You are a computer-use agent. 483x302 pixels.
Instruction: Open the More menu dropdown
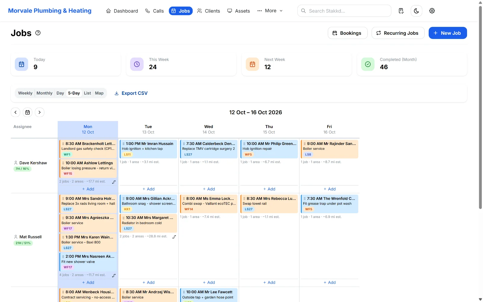[x=270, y=11]
